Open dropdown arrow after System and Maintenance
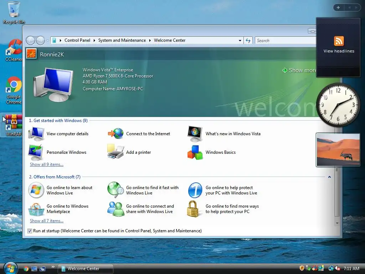Image resolution: width=365 pixels, height=274 pixels. point(150,40)
